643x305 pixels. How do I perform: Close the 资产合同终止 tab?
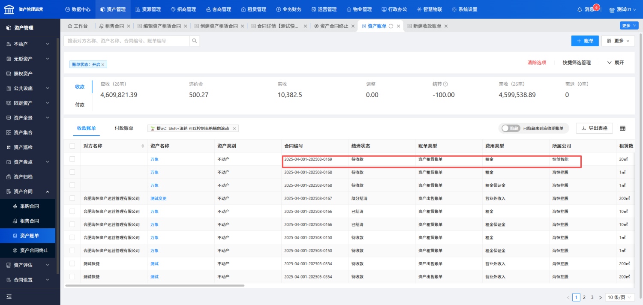353,26
